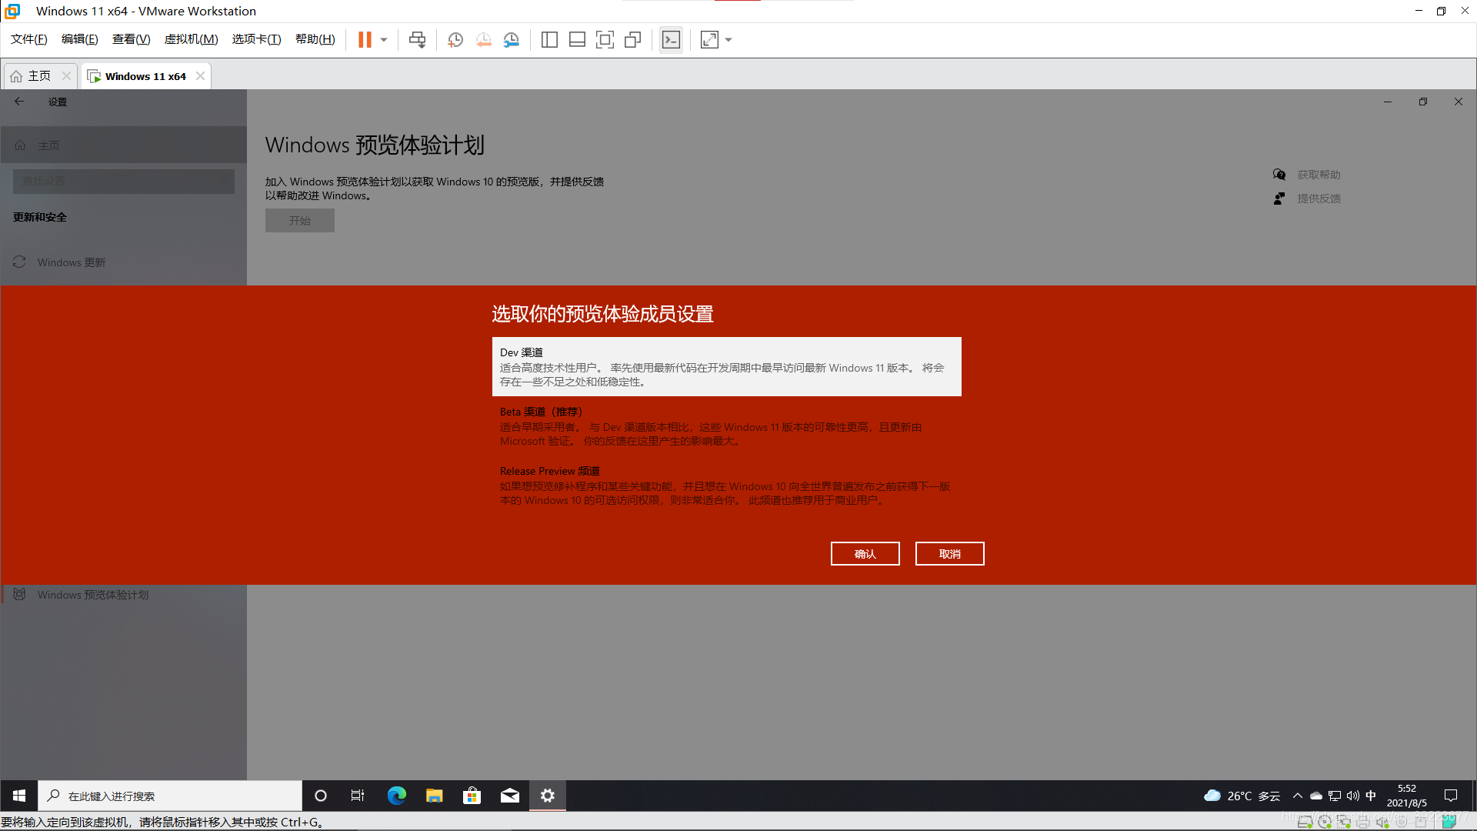Open the clock showing 5:52 2021/8/5
1477x831 pixels.
[1407, 796]
